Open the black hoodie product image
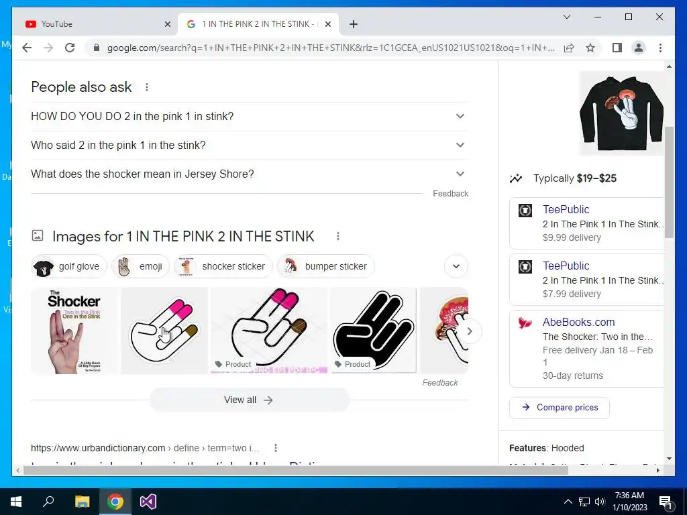Viewport: 687px width, 515px height. [x=621, y=113]
